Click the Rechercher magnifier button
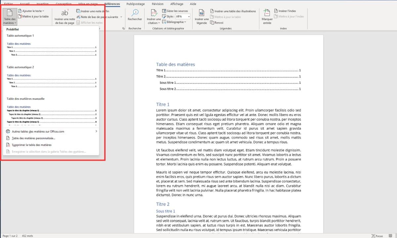 pos(135,15)
